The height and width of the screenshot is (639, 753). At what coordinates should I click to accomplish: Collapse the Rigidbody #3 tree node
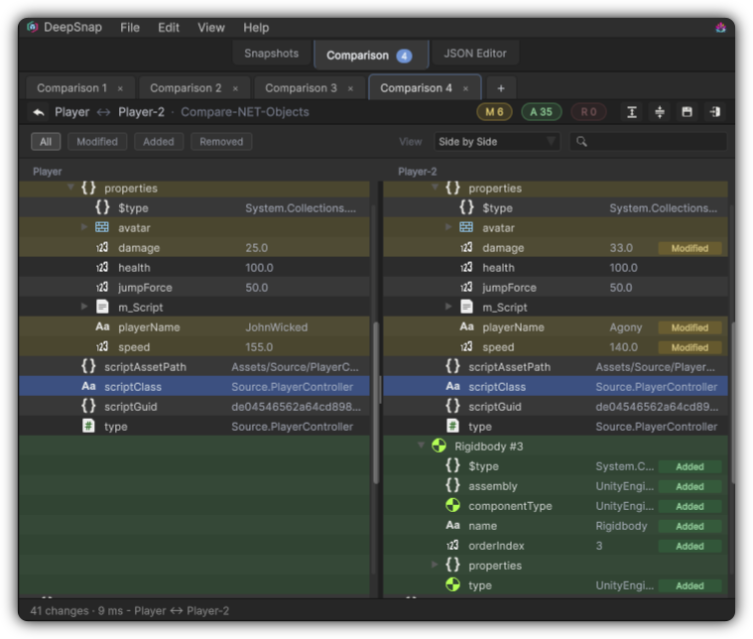pos(422,446)
